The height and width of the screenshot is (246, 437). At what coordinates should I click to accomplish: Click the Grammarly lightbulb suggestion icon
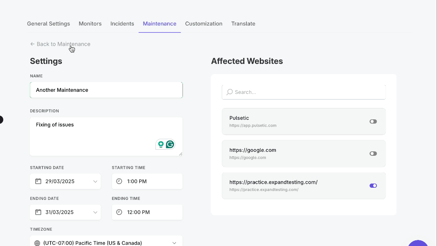tap(161, 144)
